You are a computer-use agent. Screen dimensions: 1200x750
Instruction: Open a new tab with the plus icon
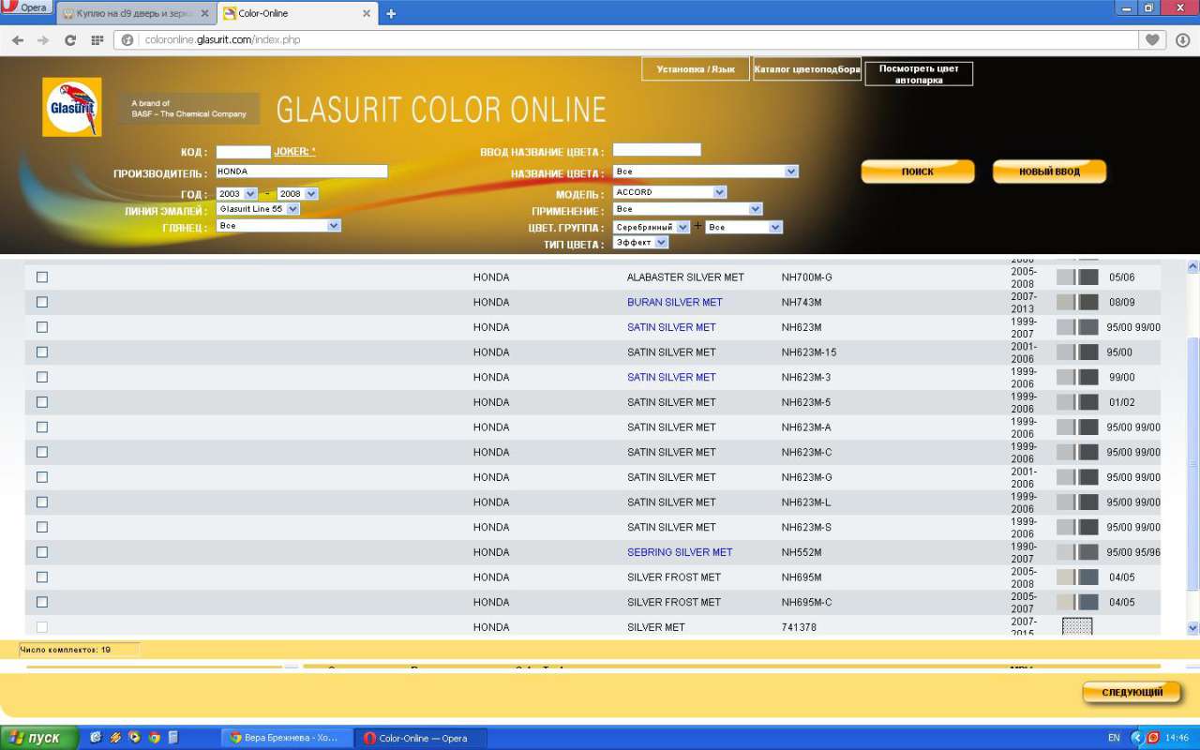[x=391, y=13]
